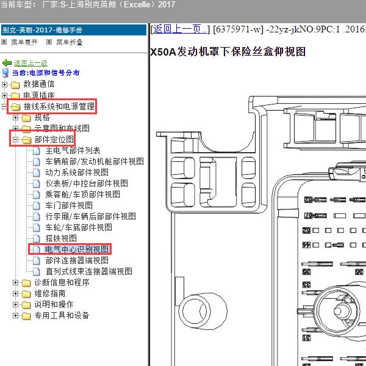Screen dimensions: 366x366
Task: Expand the 说明和操作 folder node
Action: pos(15,304)
